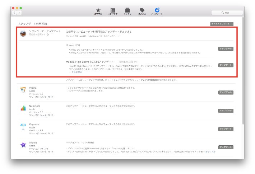
Task: Go back with the left chevron button
Action: click(x=15, y=13)
